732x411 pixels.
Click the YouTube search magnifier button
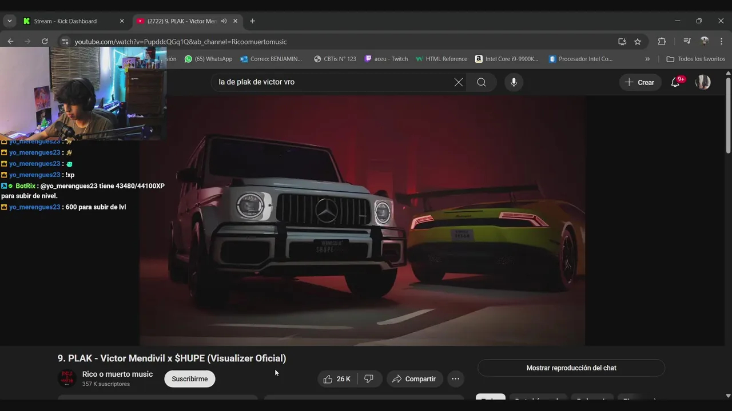(482, 82)
